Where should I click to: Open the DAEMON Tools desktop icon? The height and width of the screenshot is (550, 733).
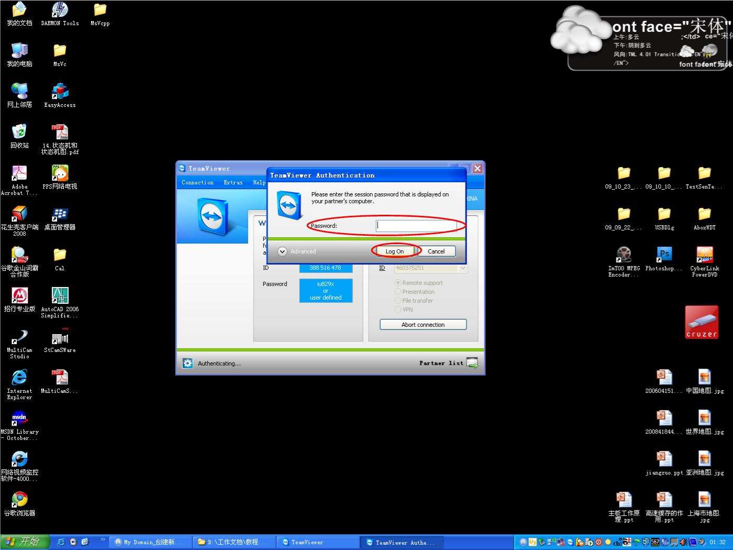click(60, 10)
